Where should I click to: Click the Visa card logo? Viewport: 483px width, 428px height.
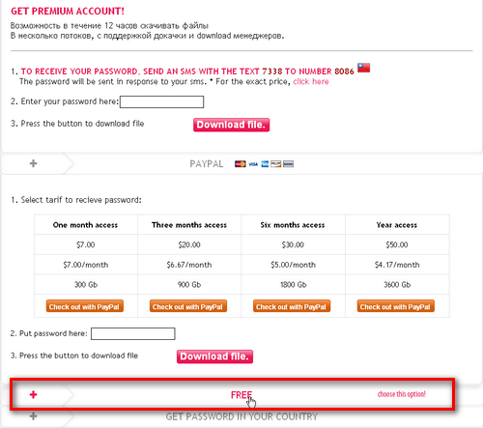point(253,164)
